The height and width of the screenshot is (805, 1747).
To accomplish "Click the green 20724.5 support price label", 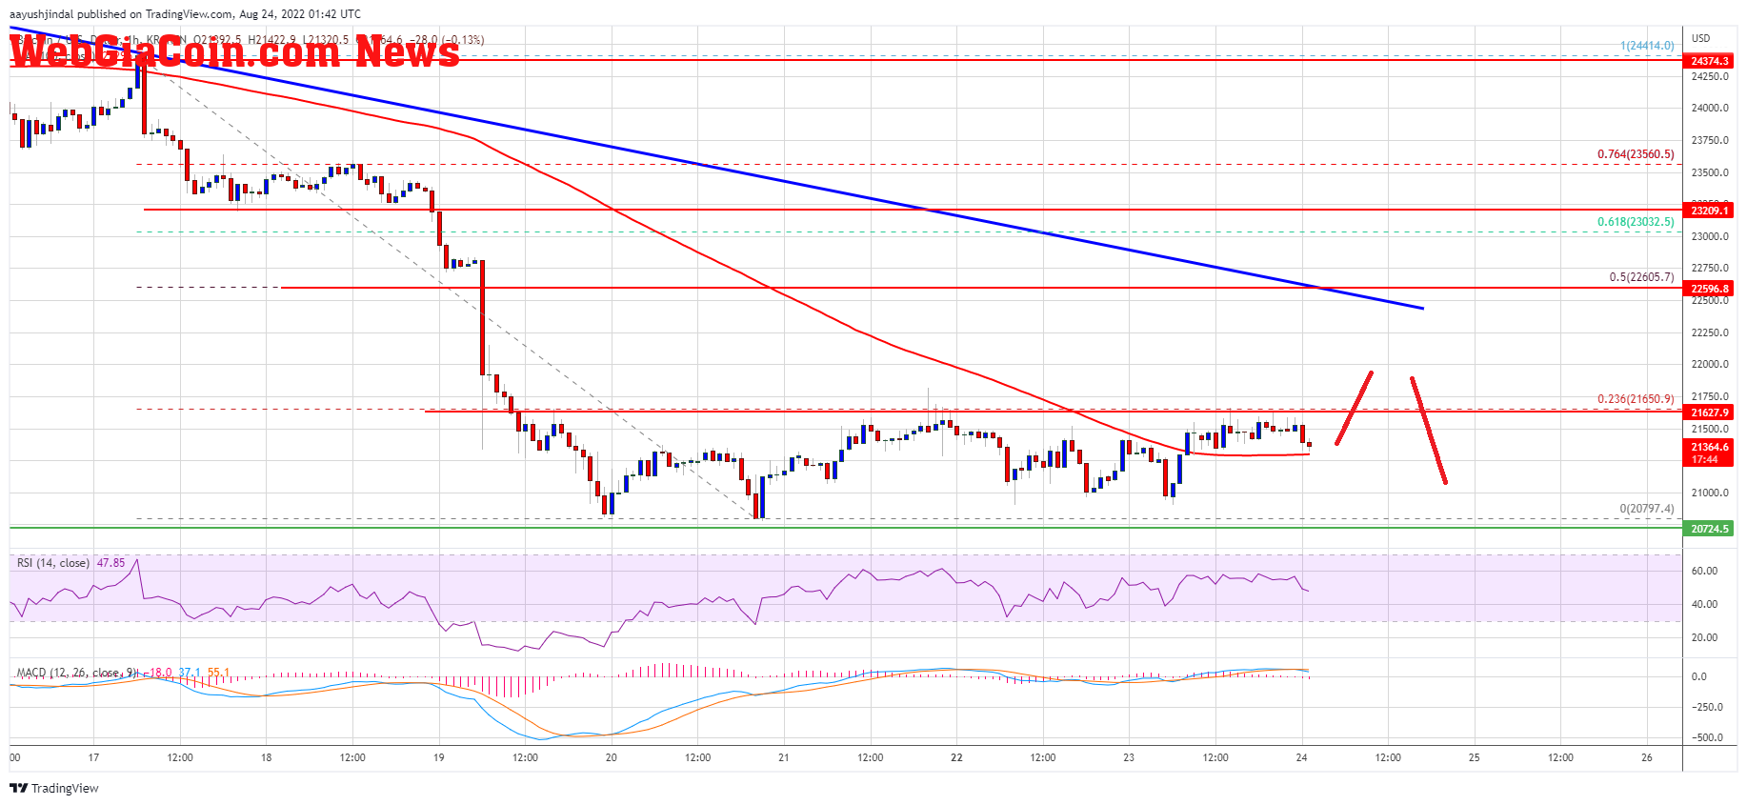I will pyautogui.click(x=1709, y=529).
